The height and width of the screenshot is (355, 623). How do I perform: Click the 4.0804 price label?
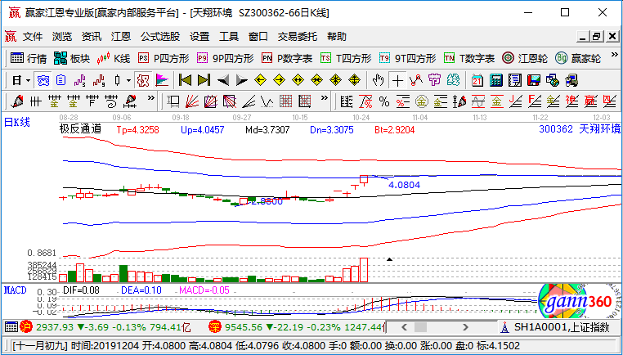[404, 185]
